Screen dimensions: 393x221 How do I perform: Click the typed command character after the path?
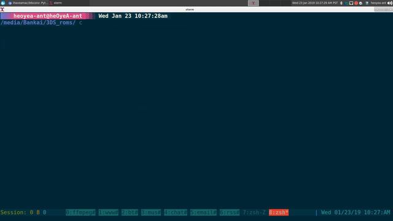(x=80, y=23)
